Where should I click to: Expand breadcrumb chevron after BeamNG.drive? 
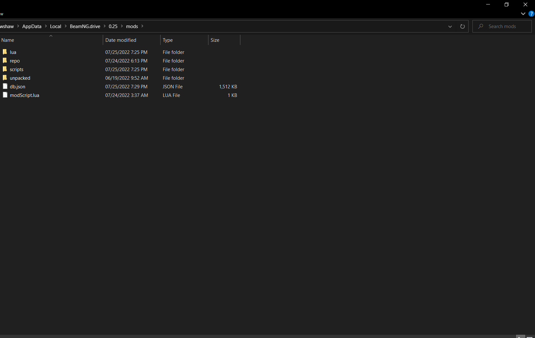[x=104, y=26]
